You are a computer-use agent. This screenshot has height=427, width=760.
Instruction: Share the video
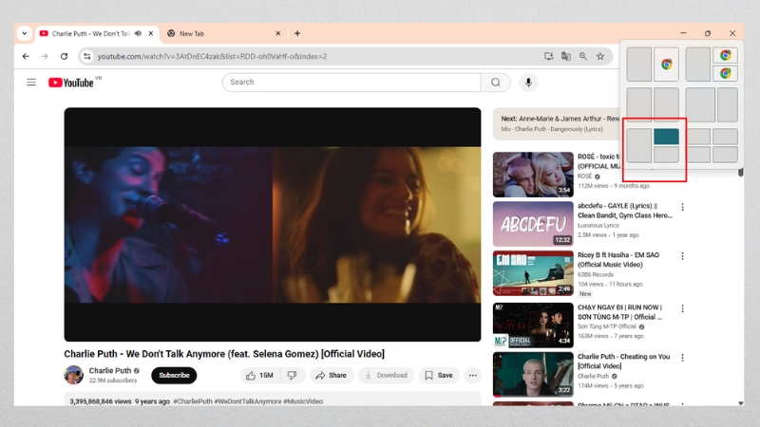(x=331, y=375)
